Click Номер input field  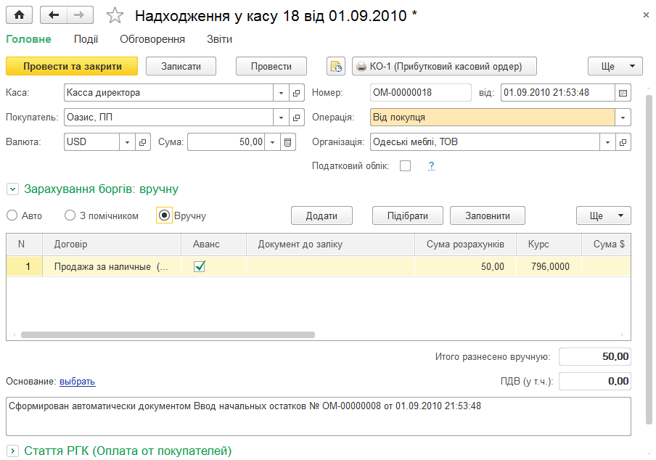tap(421, 93)
